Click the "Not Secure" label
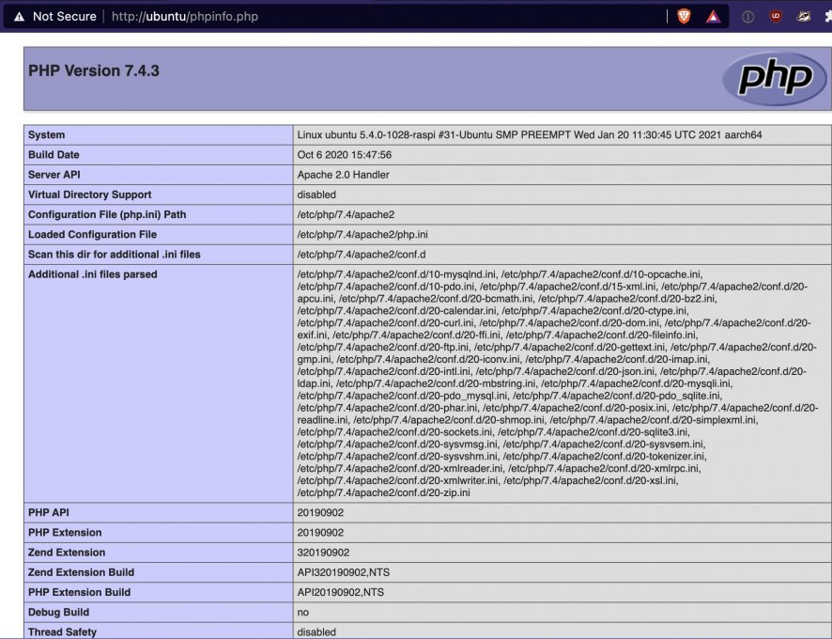Viewport: 832px width, 639px height. coord(64,17)
